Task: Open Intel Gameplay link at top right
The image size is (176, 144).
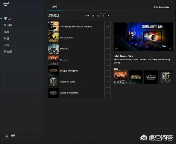Action: click(x=161, y=7)
